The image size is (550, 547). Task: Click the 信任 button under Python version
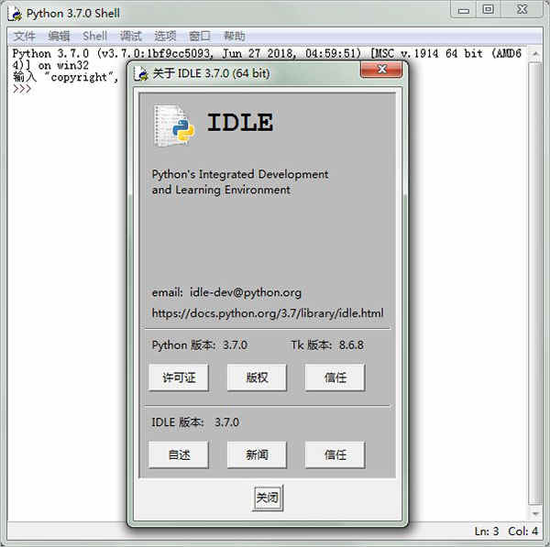point(335,377)
